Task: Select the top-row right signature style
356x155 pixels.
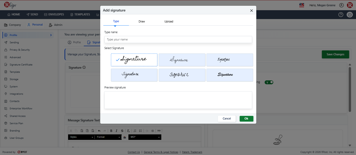Action: point(230,60)
